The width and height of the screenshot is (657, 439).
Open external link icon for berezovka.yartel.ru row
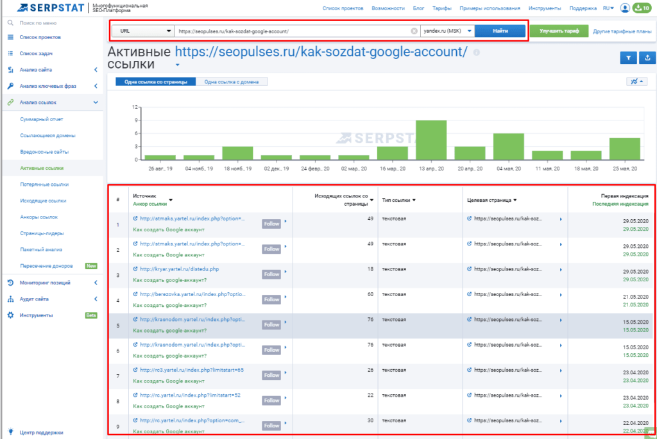pyautogui.click(x=135, y=294)
